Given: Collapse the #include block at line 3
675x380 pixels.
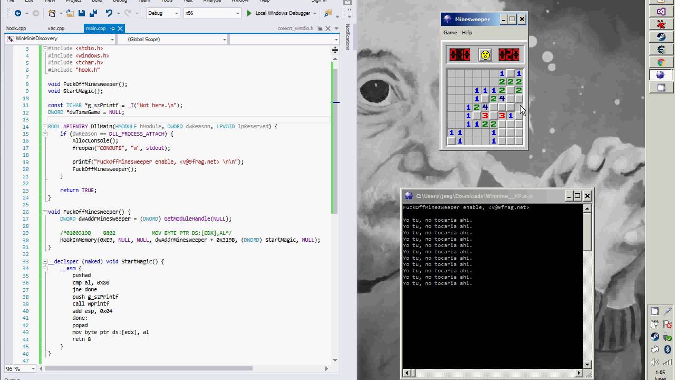Looking at the screenshot, I should point(45,48).
